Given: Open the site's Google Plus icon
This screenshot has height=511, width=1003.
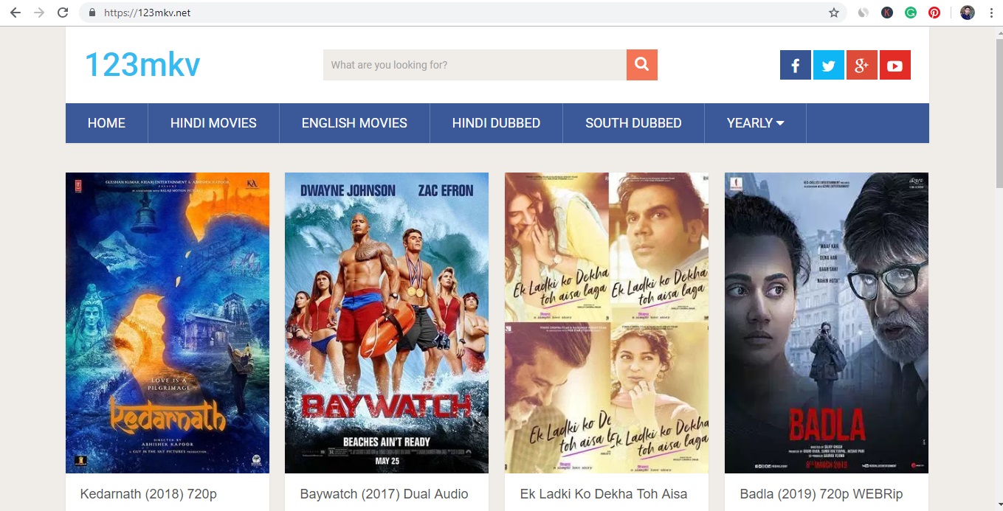Looking at the screenshot, I should [862, 65].
